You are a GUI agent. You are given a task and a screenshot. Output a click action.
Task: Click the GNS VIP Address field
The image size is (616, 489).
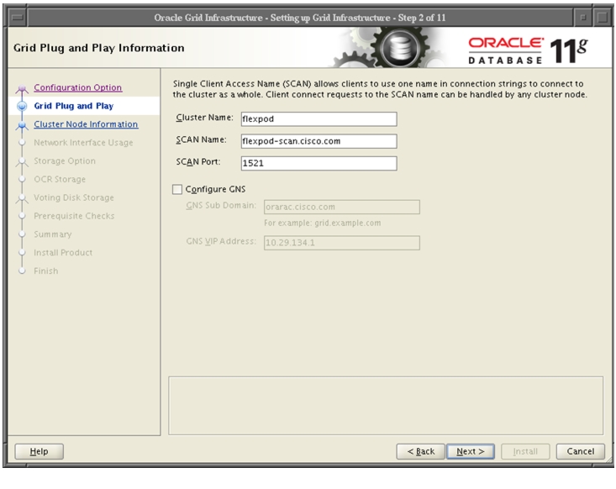[341, 243]
